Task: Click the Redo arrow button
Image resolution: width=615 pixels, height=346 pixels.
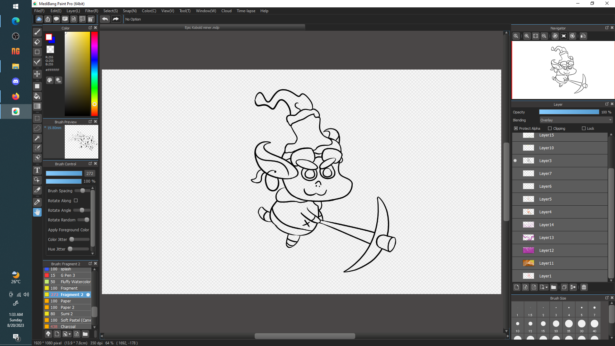Action: (116, 19)
